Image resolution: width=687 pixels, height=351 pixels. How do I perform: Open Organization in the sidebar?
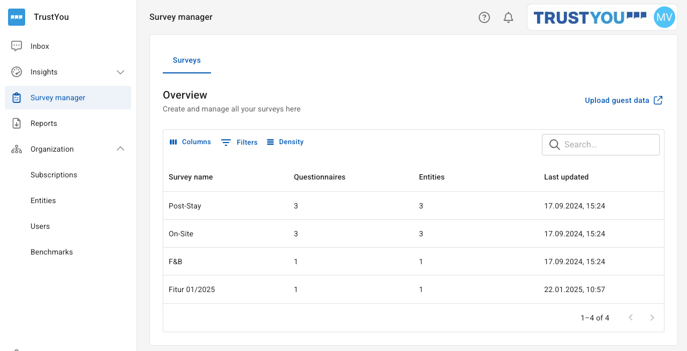pos(68,149)
